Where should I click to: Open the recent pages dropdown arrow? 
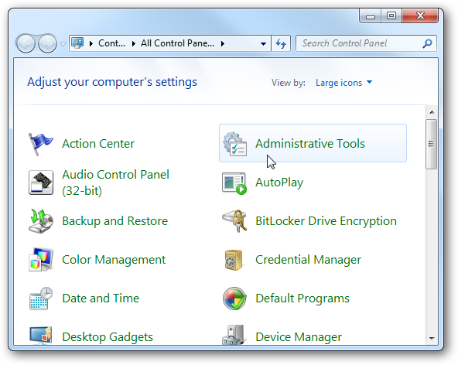point(63,44)
